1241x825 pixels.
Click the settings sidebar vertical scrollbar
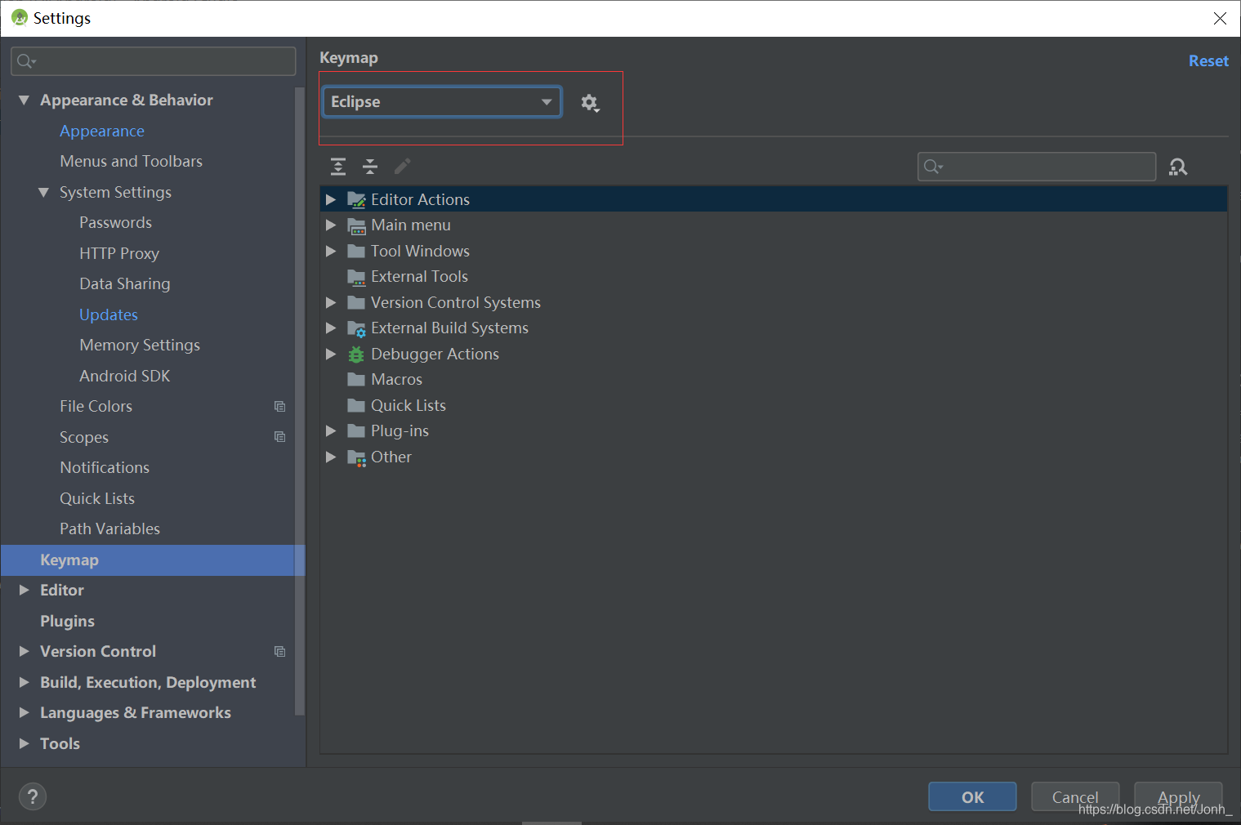click(x=300, y=400)
